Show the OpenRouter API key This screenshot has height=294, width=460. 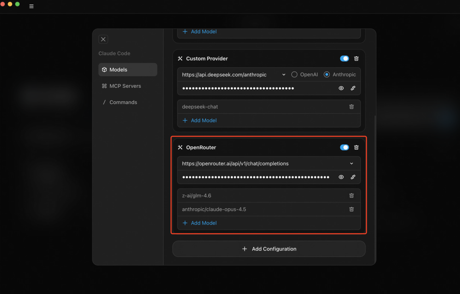(x=341, y=177)
